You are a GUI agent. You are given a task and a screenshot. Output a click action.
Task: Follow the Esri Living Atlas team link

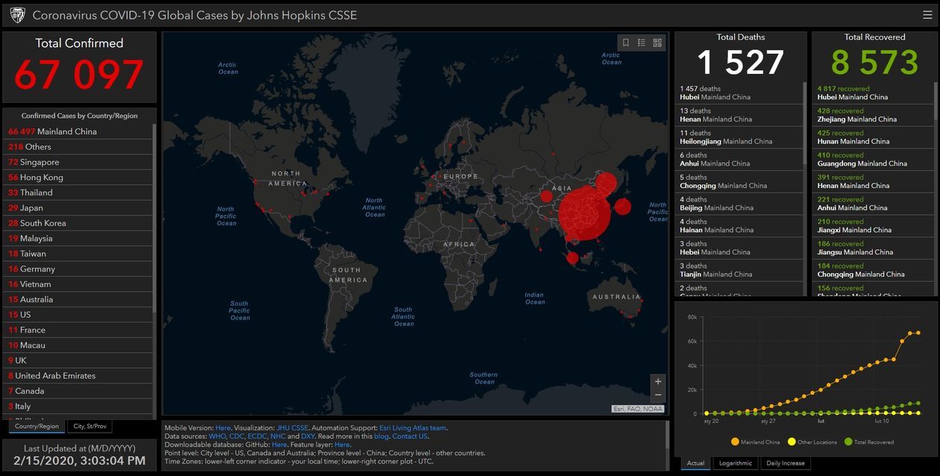coord(413,428)
